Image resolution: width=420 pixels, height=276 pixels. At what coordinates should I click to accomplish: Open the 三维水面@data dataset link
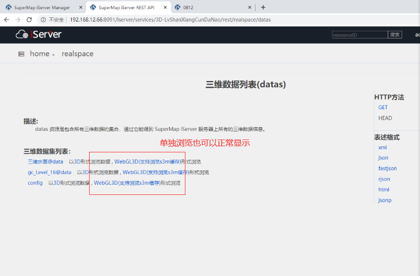46,162
